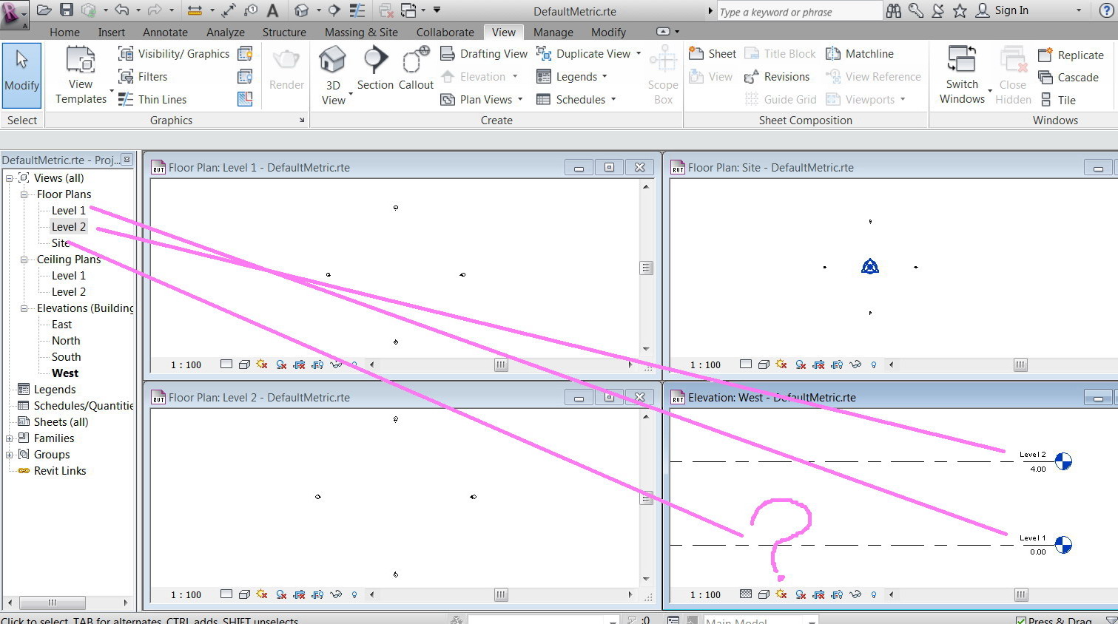Open the Filters tool in the Graphics panel
The height and width of the screenshot is (624, 1118).
(143, 77)
